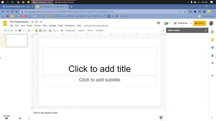Check cloud save status icon
Viewport: 216px width, 121px height.
pyautogui.click(x=41, y=22)
